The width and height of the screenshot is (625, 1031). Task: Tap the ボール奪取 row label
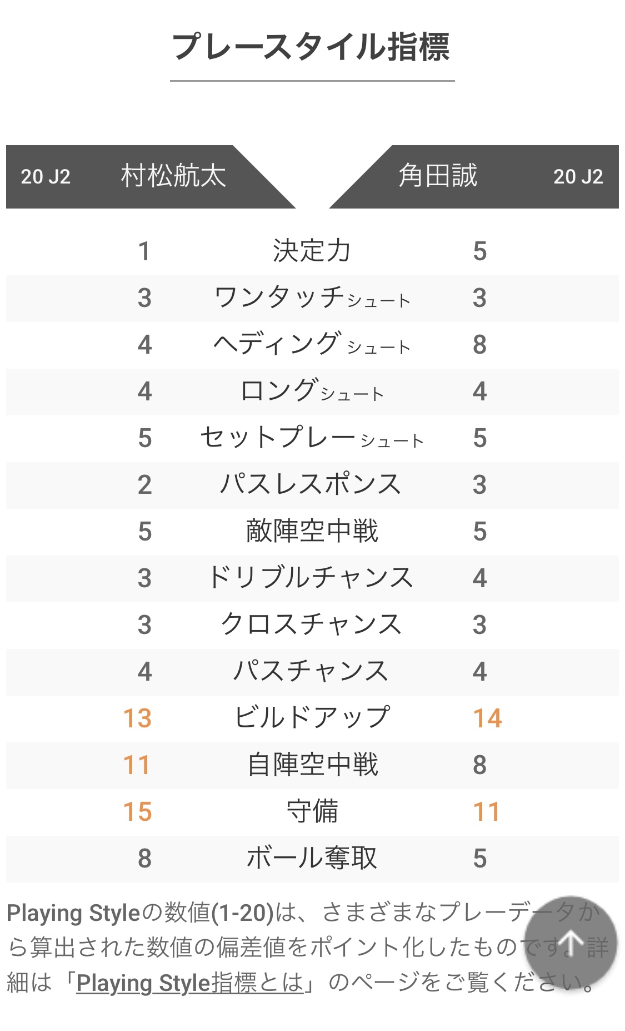tap(312, 858)
